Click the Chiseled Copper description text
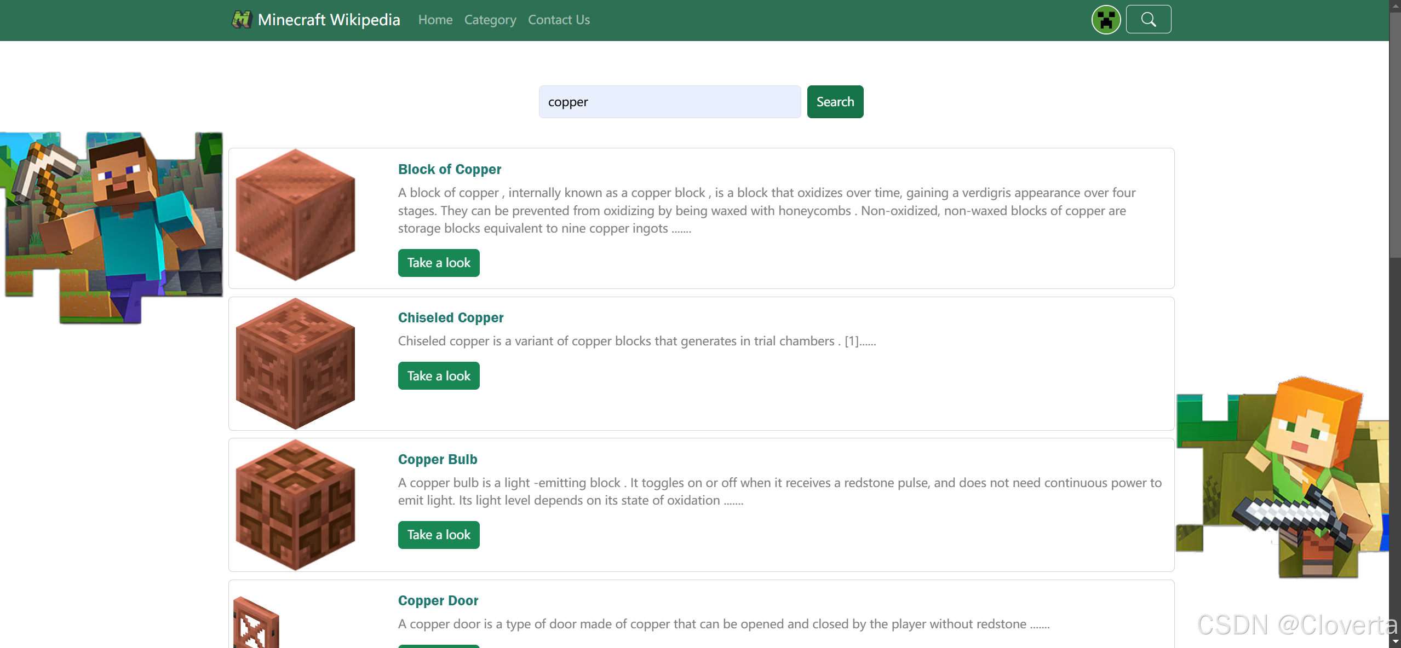The width and height of the screenshot is (1401, 648). click(637, 341)
